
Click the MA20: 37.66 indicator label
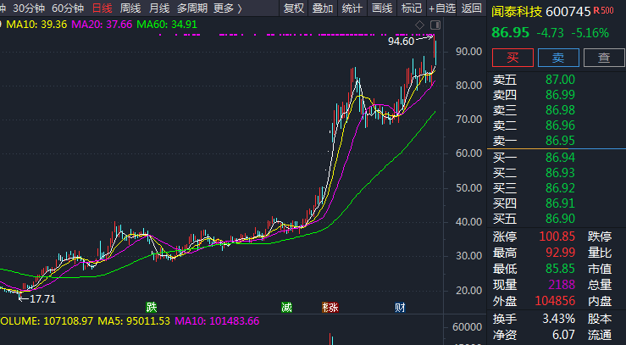pos(102,25)
